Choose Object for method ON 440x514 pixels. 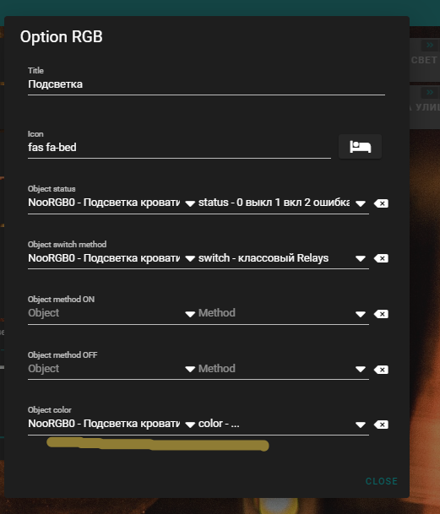(x=111, y=313)
